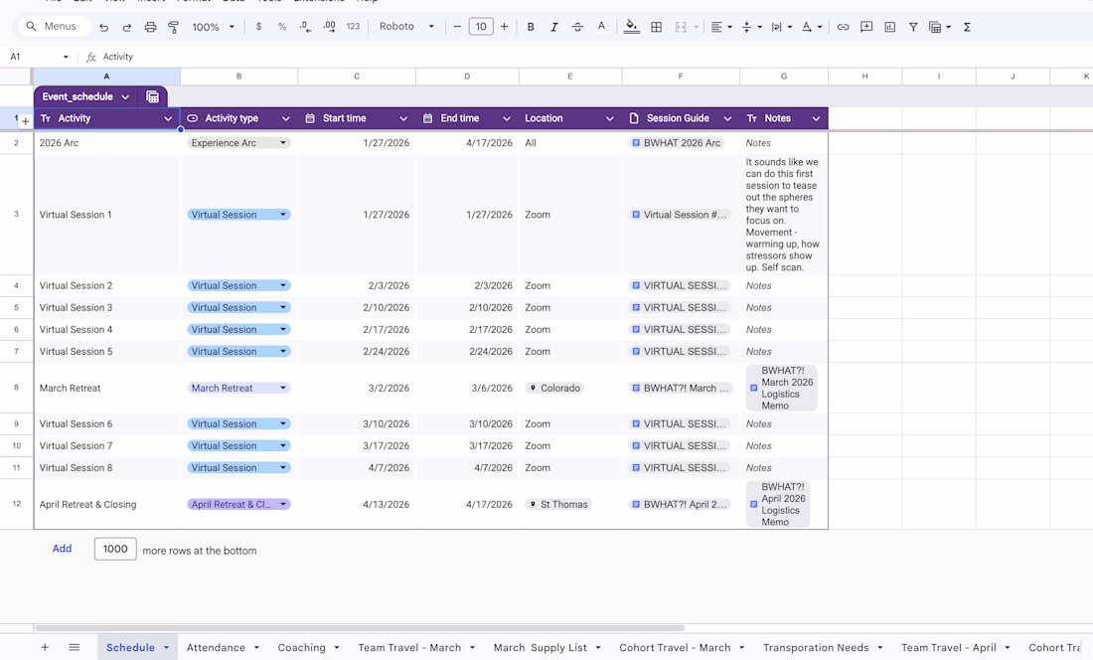This screenshot has height=660, width=1093.
Task: Switch to the Coaching tab
Action: coord(301,647)
